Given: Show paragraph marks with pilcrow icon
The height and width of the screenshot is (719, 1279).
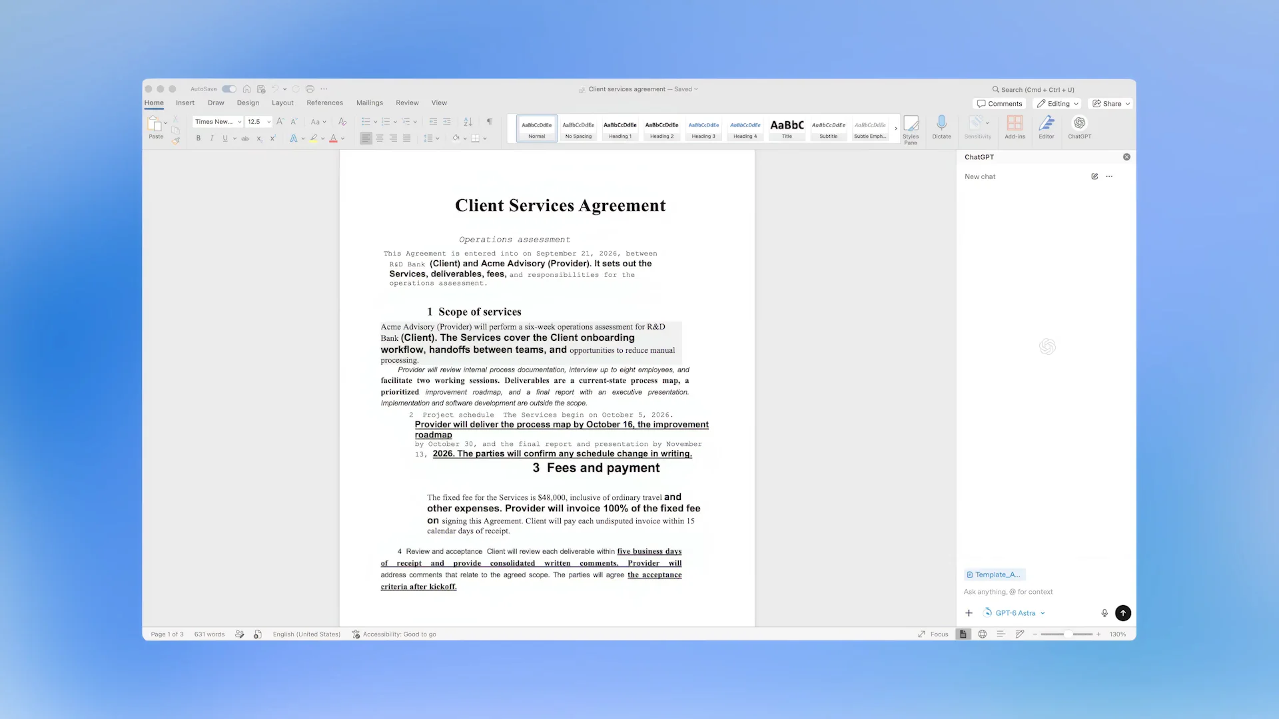Looking at the screenshot, I should pyautogui.click(x=490, y=122).
